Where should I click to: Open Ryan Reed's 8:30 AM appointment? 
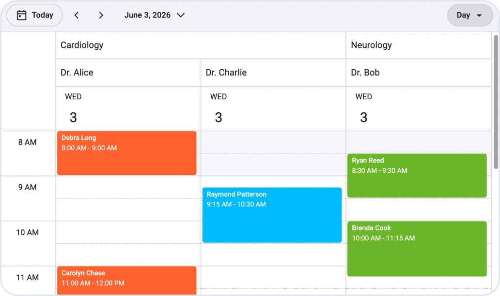click(417, 176)
